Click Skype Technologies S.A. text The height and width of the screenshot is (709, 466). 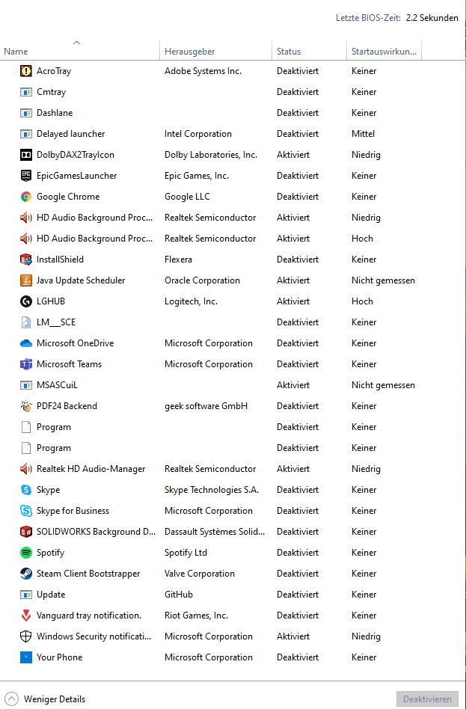pyautogui.click(x=212, y=490)
